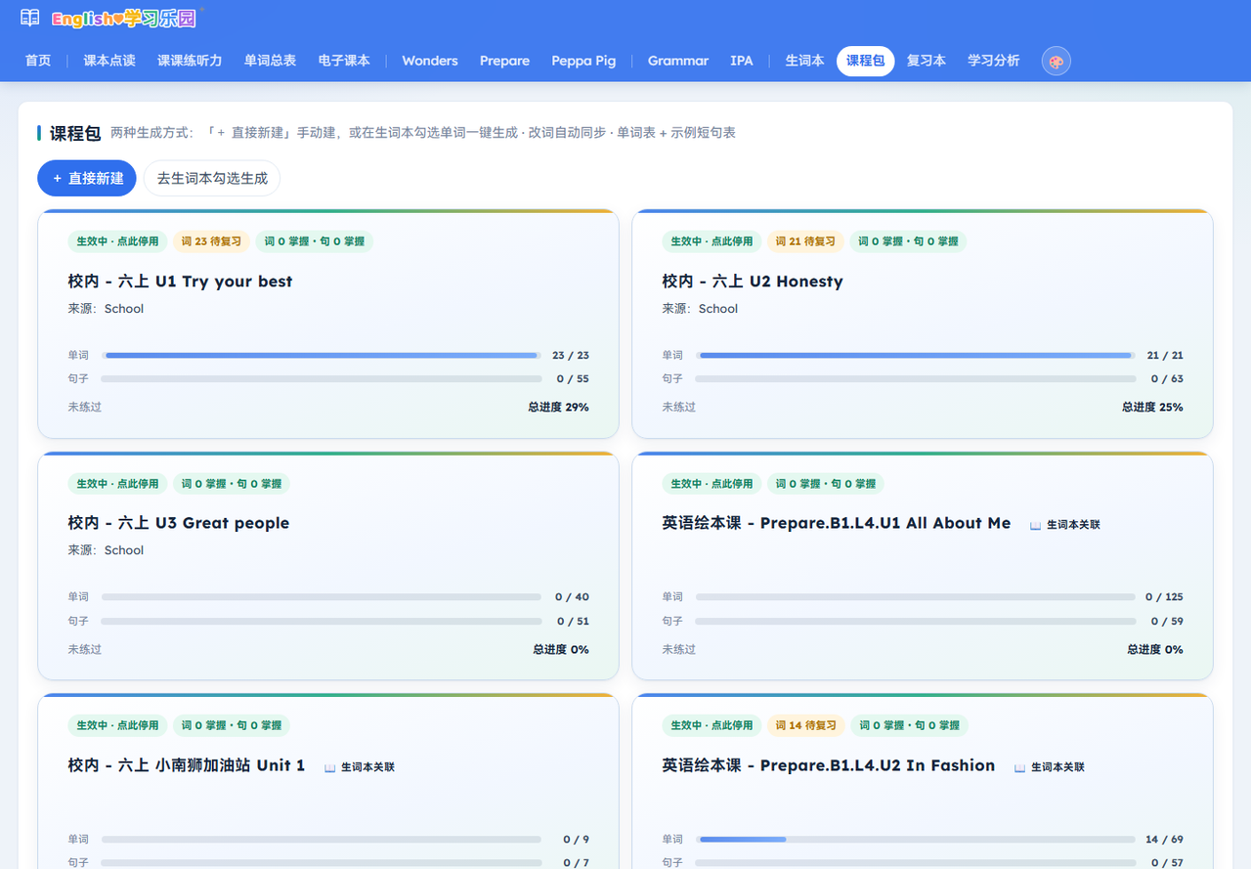Switch to Wonders tab

(430, 61)
